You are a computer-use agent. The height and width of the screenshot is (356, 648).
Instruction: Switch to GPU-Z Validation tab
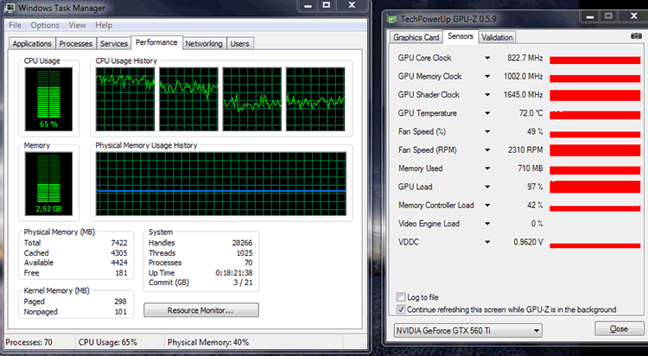point(497,37)
